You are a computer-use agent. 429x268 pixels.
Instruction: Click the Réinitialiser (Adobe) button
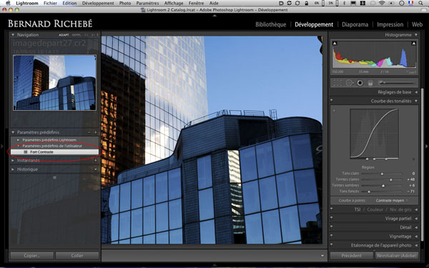397,256
